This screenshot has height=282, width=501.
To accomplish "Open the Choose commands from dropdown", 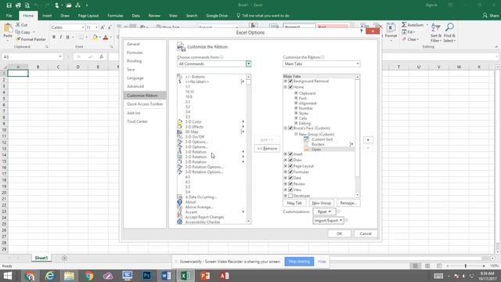I will pyautogui.click(x=248, y=64).
